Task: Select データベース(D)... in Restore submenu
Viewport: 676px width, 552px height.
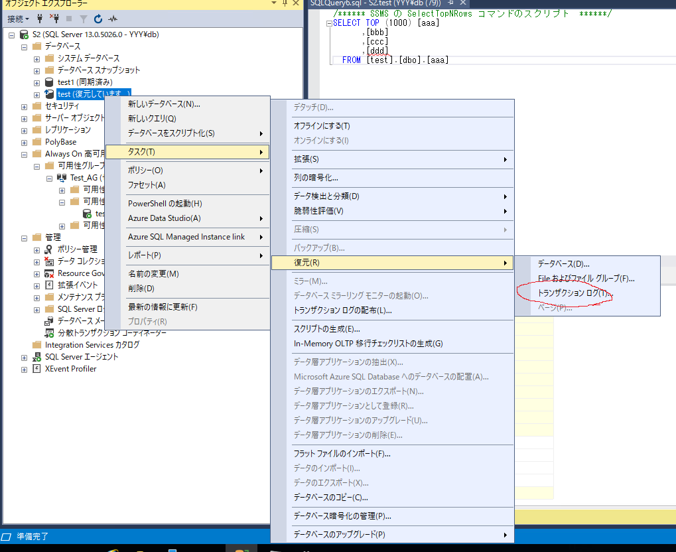Action: click(587, 264)
